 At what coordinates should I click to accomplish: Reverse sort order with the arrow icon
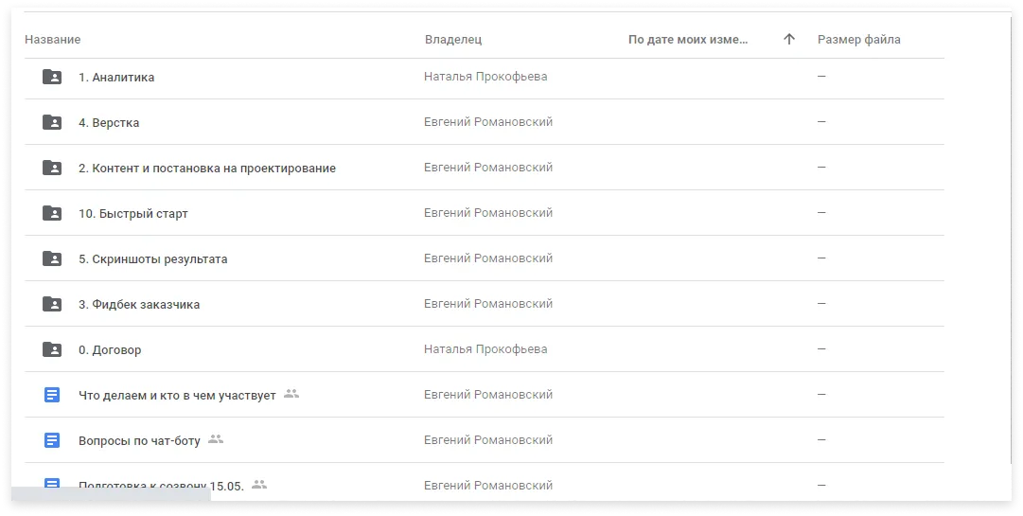point(789,39)
